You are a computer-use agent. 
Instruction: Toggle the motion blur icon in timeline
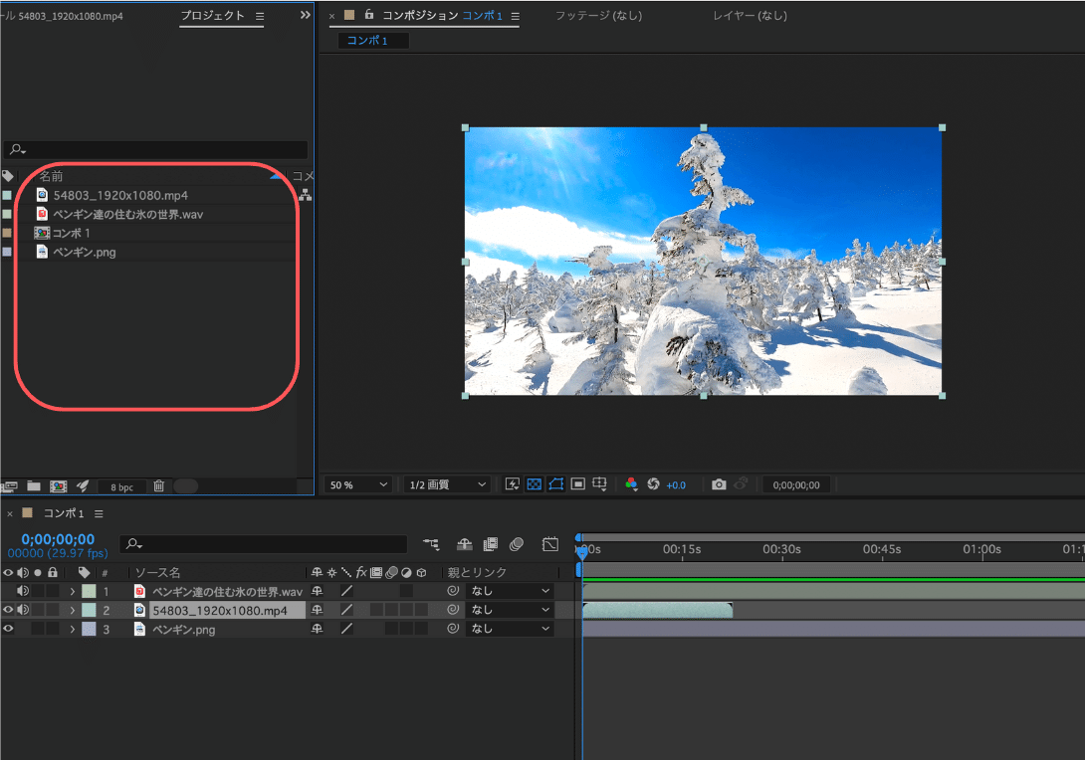(x=517, y=545)
